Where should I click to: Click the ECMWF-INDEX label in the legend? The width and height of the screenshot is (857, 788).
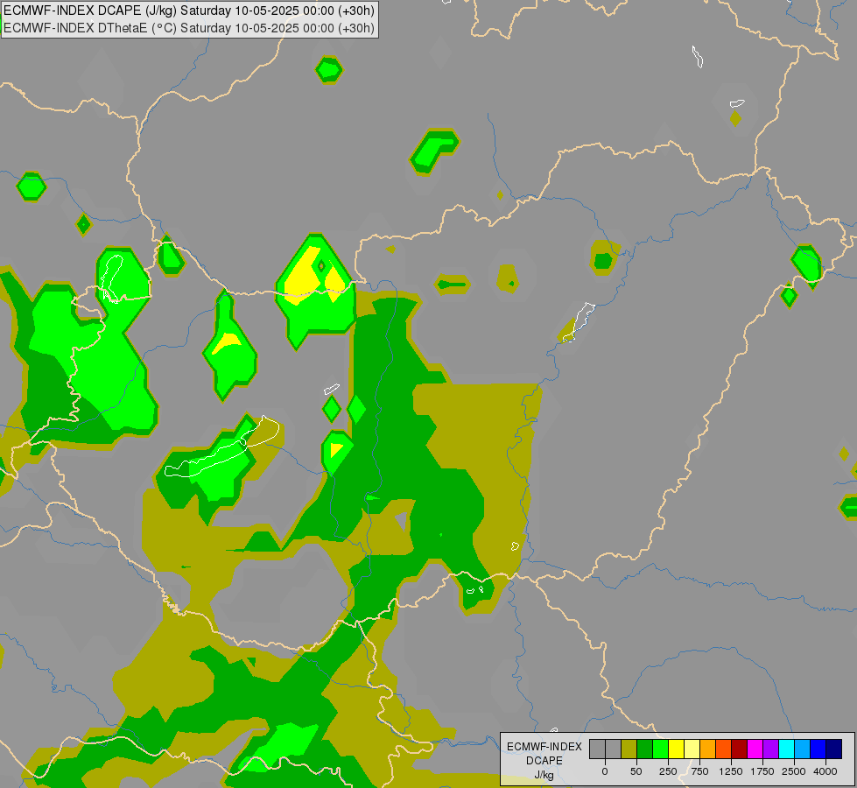pyautogui.click(x=544, y=747)
